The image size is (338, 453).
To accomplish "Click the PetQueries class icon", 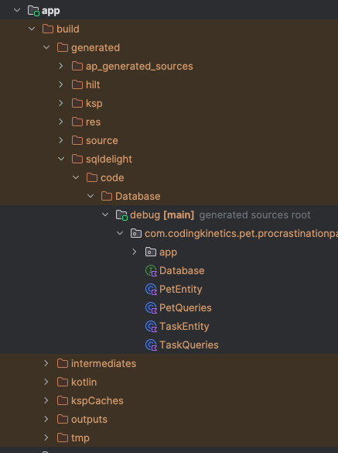I will coord(152,308).
